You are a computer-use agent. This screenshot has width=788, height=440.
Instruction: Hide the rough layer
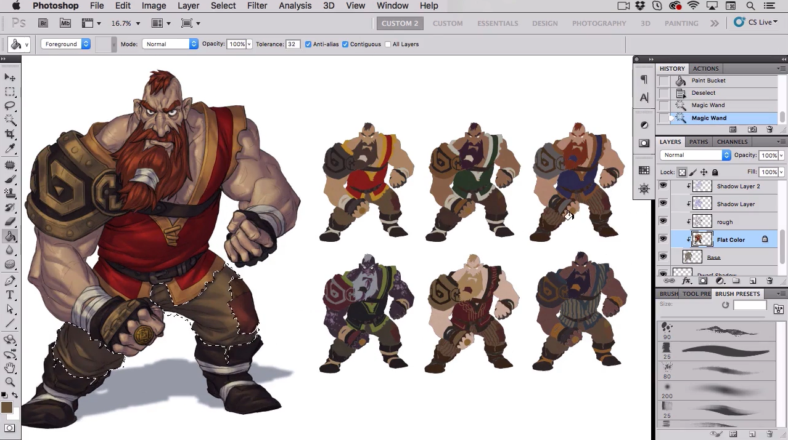663,222
